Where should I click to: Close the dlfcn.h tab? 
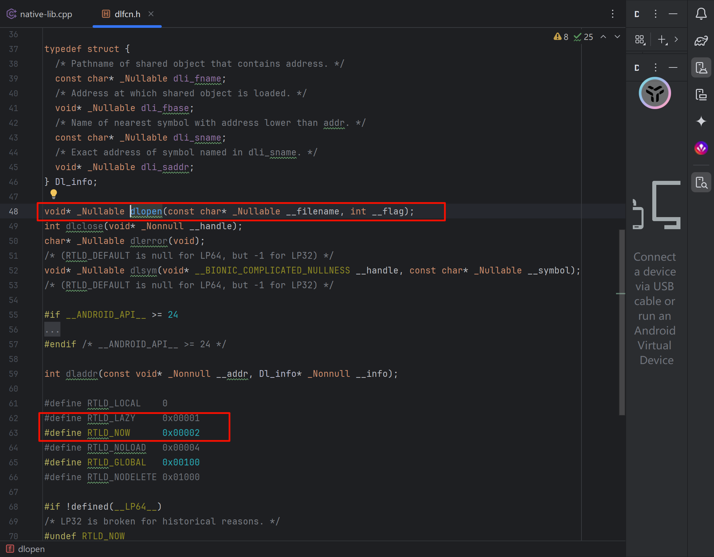point(151,14)
